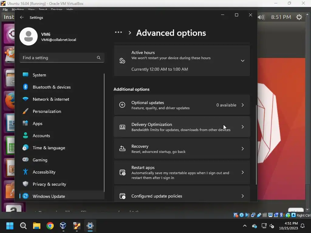311x233 pixels.
Task: Click the 'Currently 12:00 AM to 1:00 AM' text
Action: pyautogui.click(x=160, y=69)
